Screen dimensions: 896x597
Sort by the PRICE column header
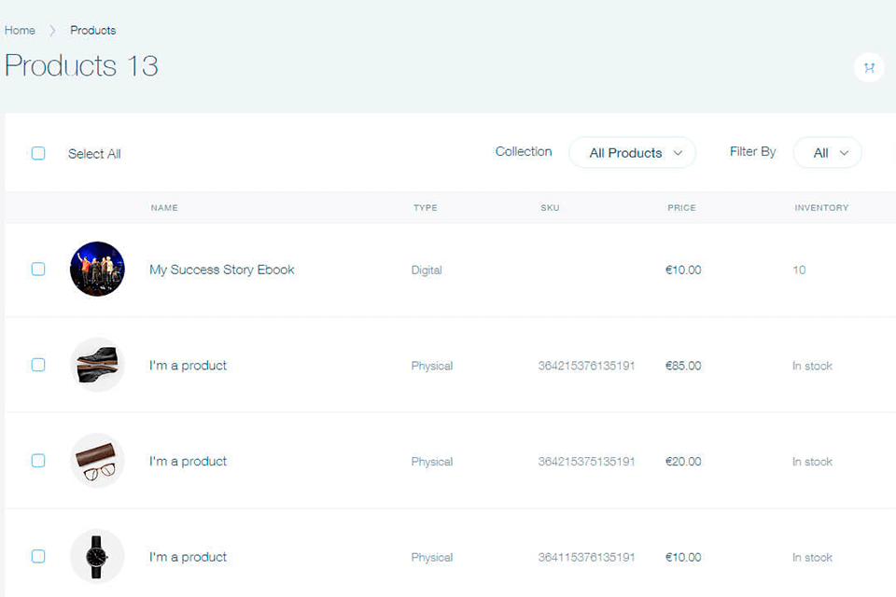coord(681,208)
